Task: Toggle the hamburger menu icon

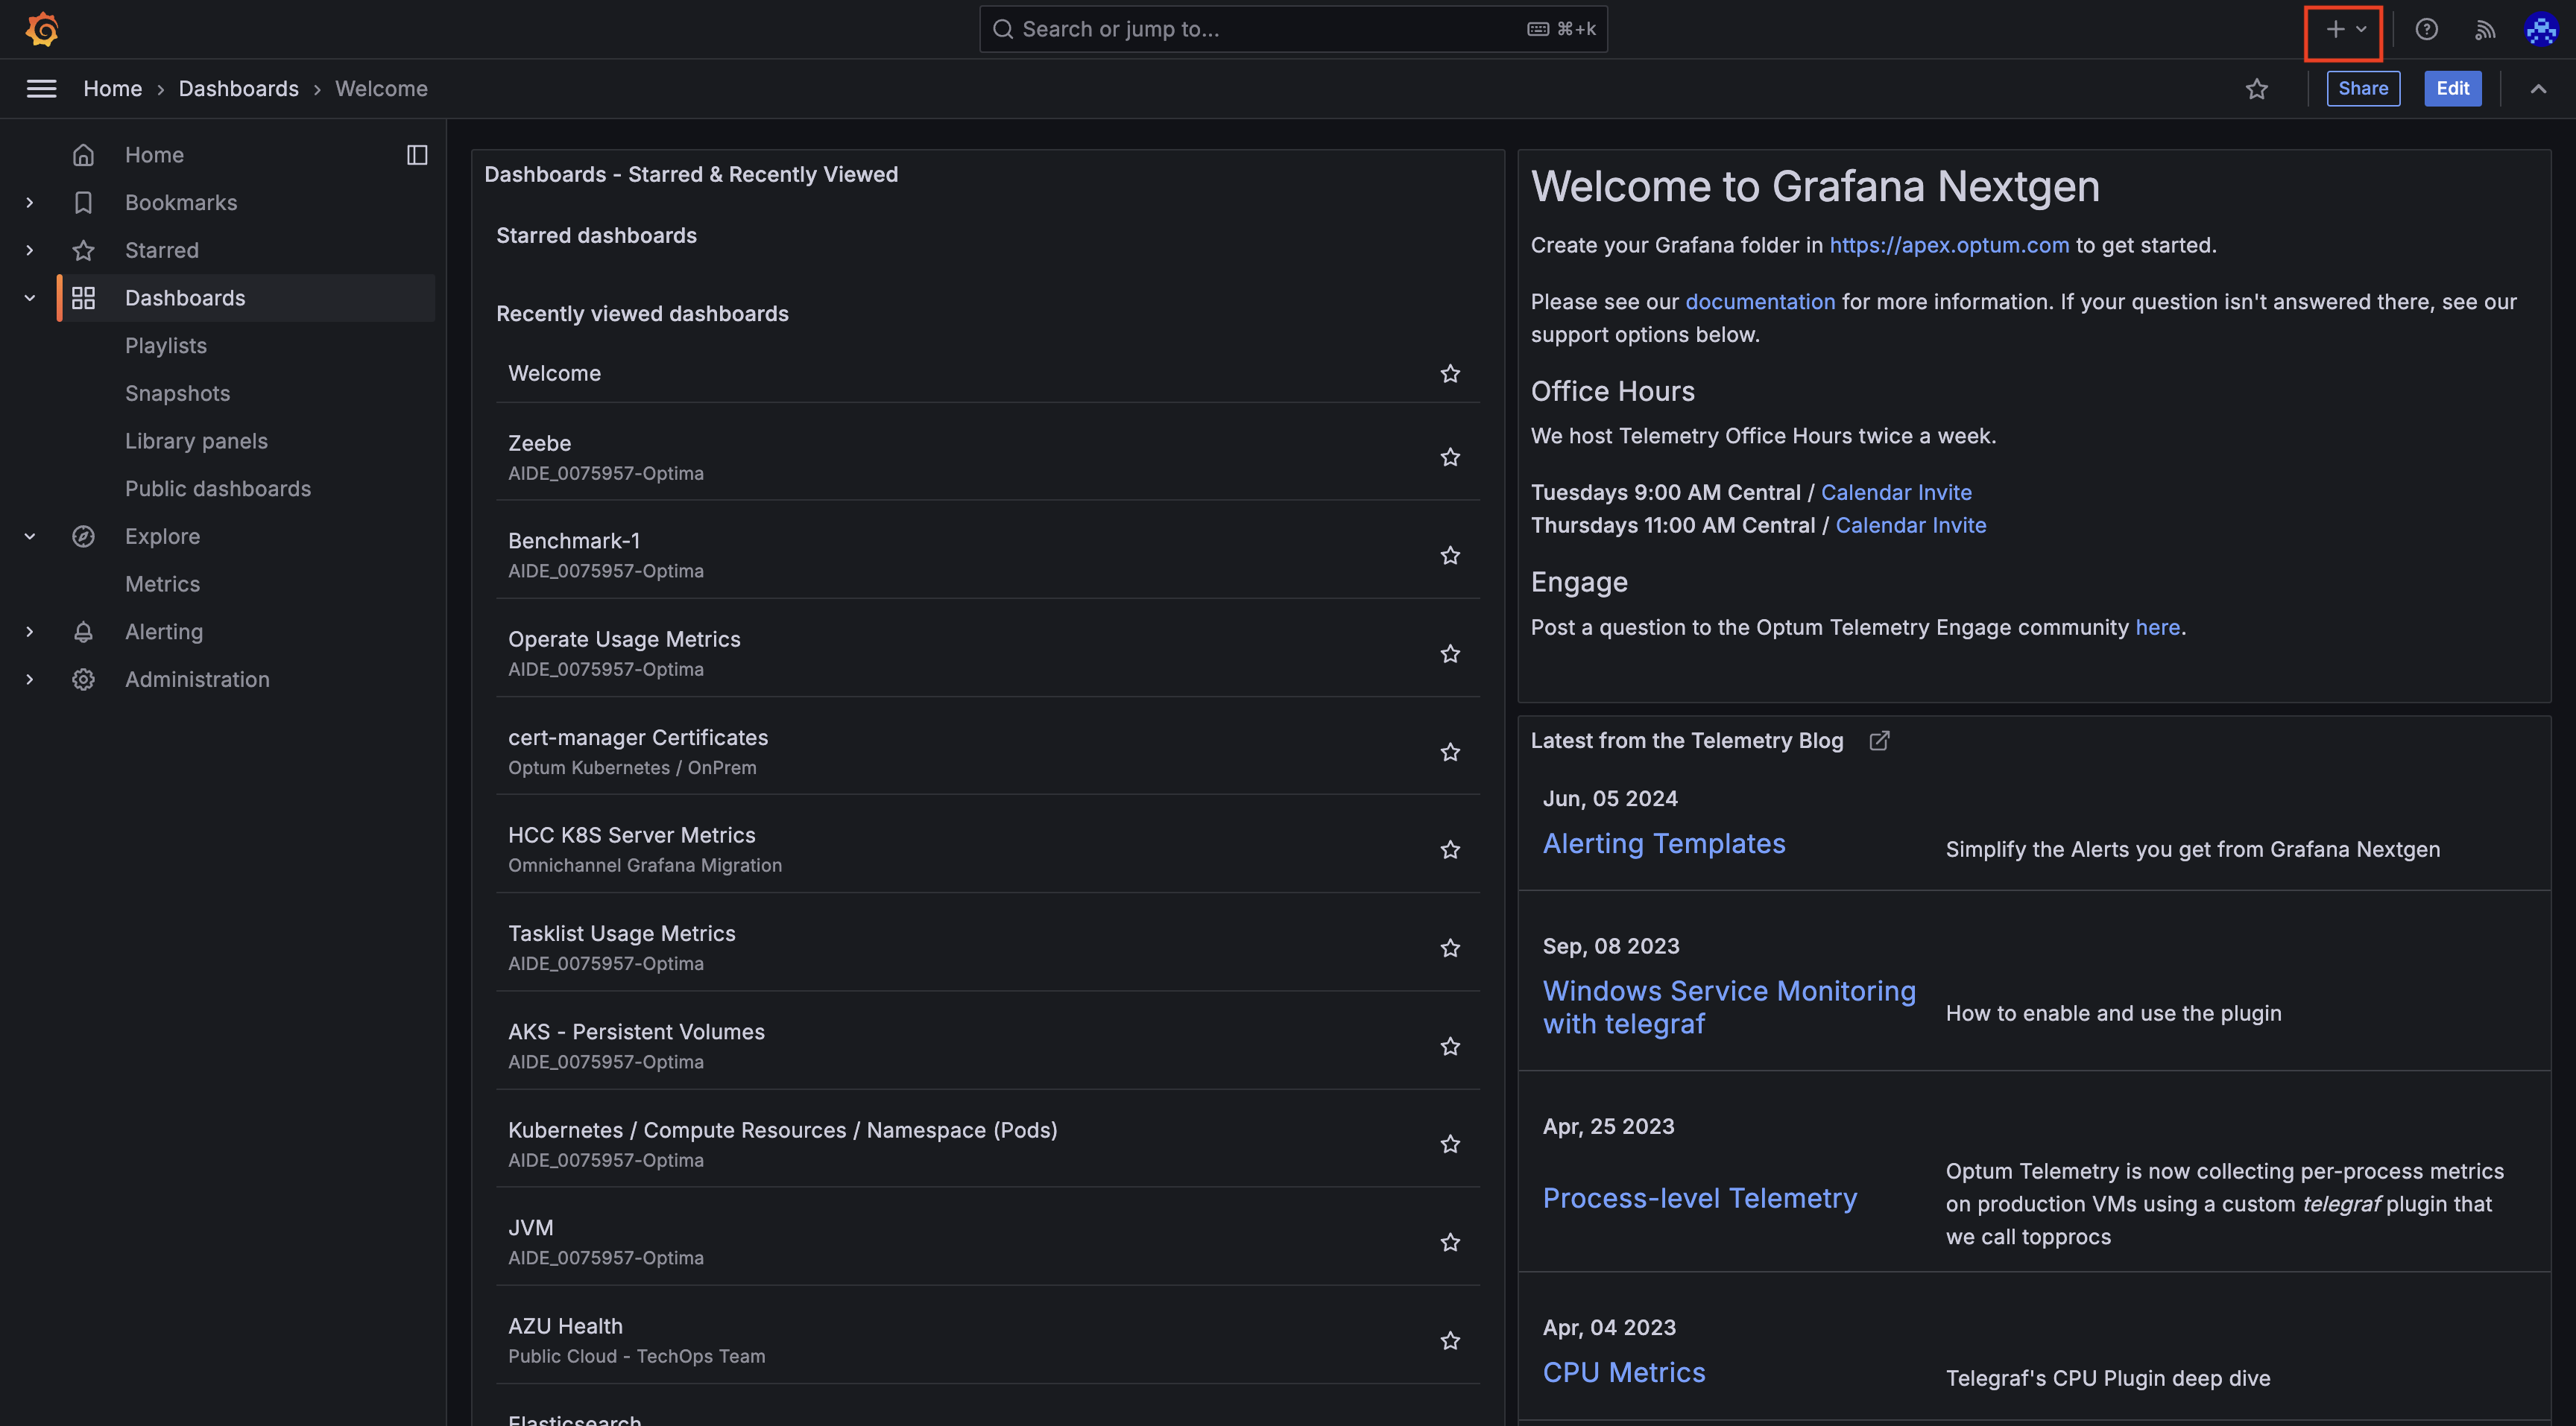Action: 41,89
